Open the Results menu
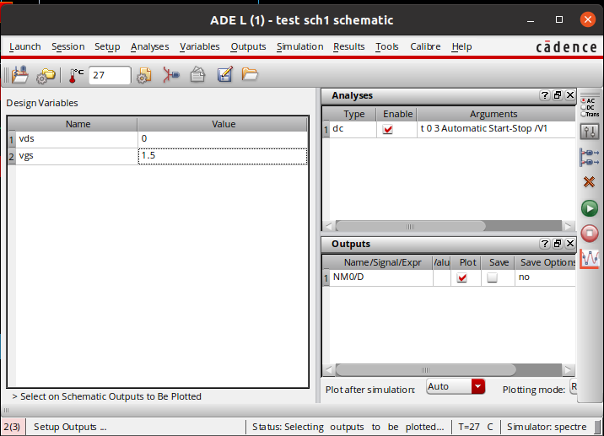Viewport: 604px width, 436px height. tap(349, 46)
